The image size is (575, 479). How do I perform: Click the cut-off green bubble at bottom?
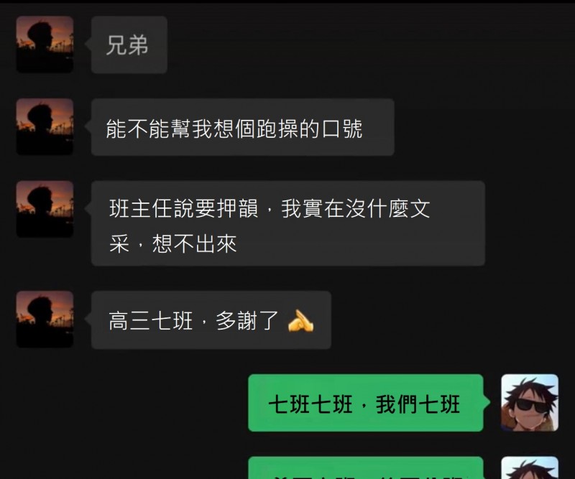[x=366, y=468]
